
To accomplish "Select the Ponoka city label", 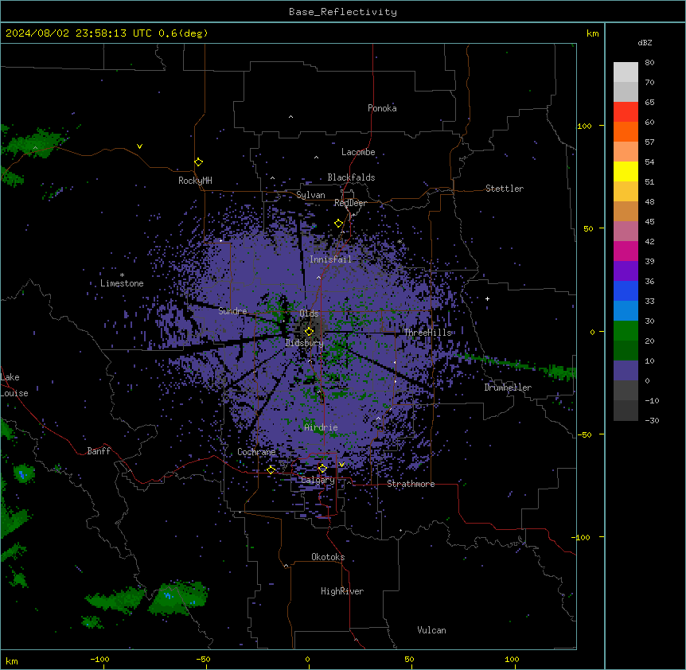I will (382, 108).
